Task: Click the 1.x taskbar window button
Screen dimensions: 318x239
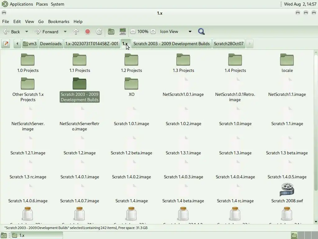Action: [37, 235]
